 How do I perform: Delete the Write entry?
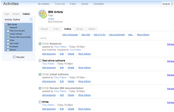(x=71, y=109)
